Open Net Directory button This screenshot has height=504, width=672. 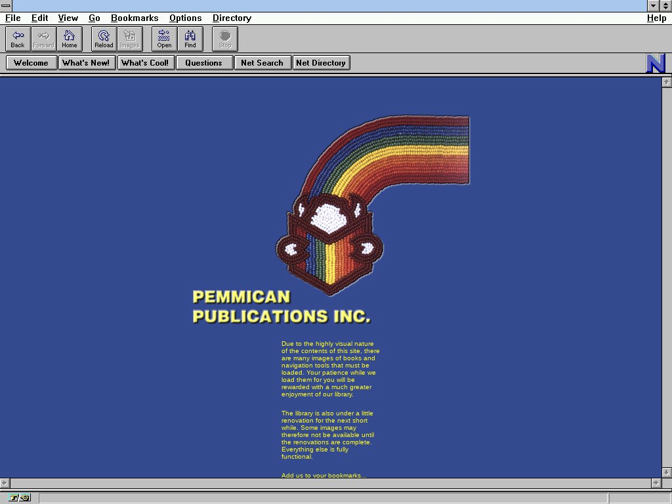pyautogui.click(x=321, y=63)
